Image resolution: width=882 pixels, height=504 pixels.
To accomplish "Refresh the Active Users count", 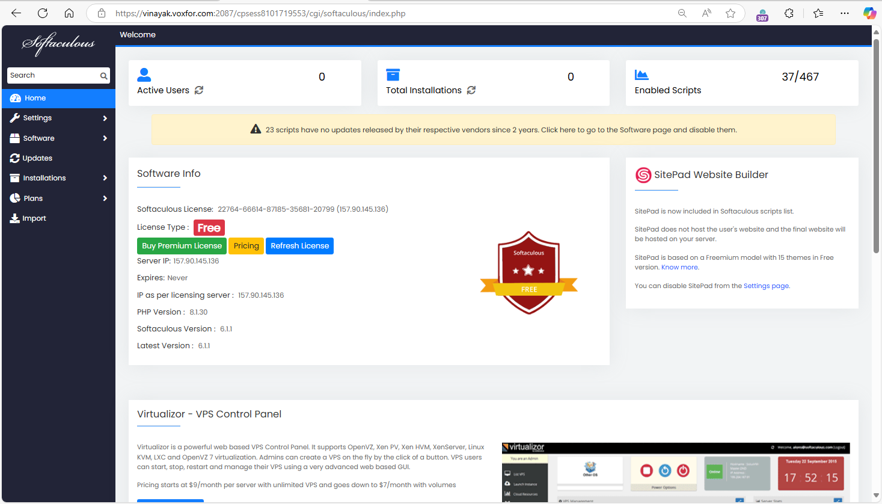I will click(199, 90).
